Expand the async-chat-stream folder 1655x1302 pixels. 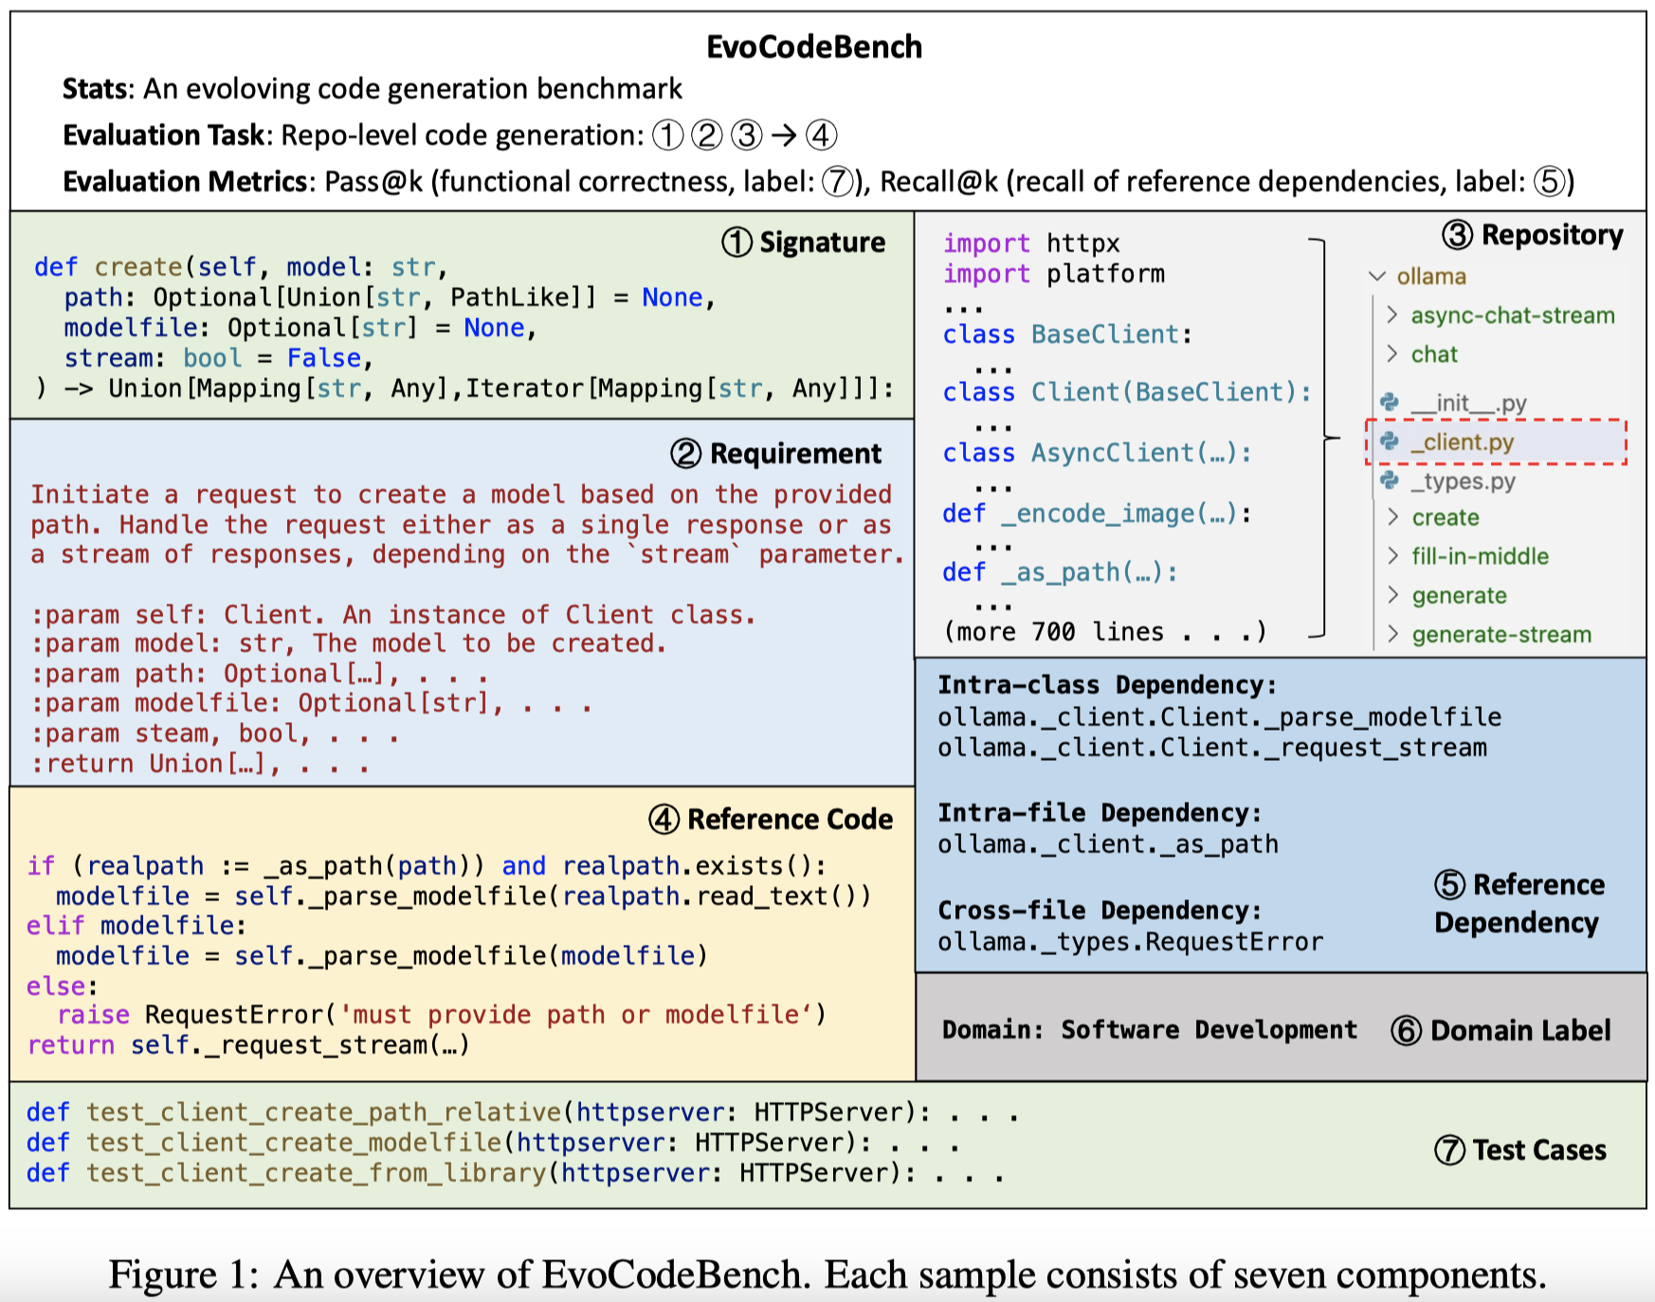point(1392,315)
